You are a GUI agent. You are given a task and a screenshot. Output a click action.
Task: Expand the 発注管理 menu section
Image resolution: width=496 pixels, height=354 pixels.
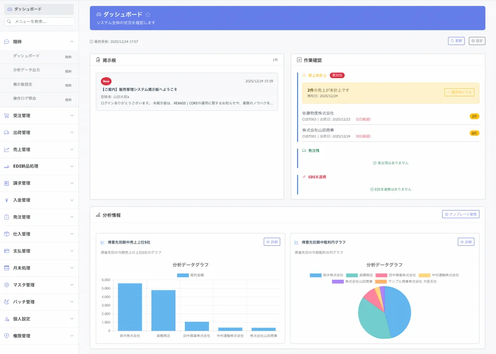(72, 217)
